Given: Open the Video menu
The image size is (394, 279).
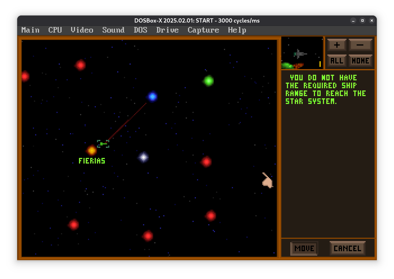Looking at the screenshot, I should [82, 30].
